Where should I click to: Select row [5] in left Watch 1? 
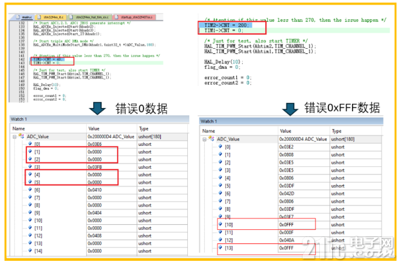(98, 182)
